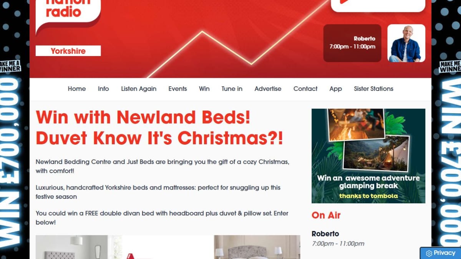Select Tune in from navigation
This screenshot has width=461, height=259.
pos(232,89)
